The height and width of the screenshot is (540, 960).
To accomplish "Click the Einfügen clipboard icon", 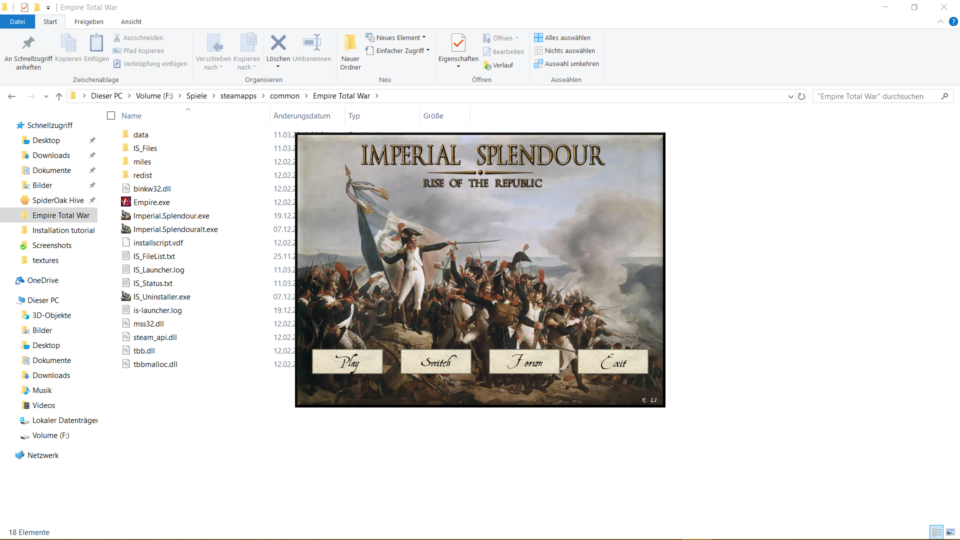I will click(x=96, y=43).
